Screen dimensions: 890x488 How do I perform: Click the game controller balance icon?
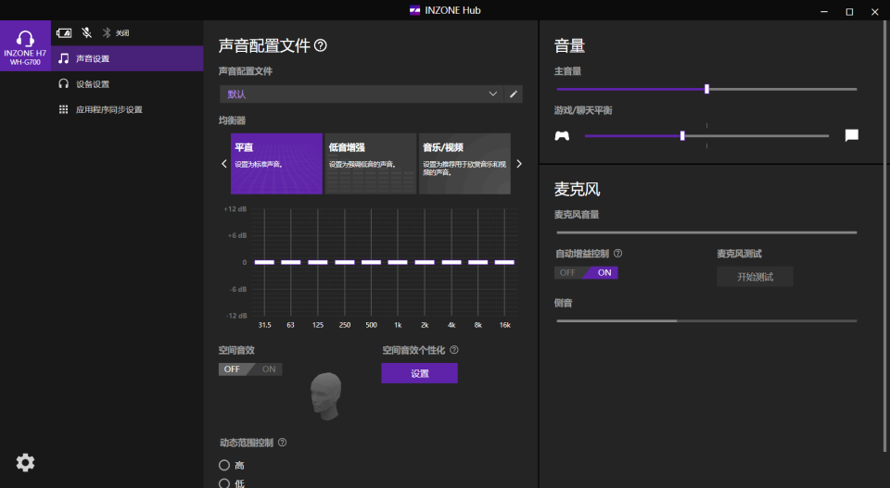(562, 135)
